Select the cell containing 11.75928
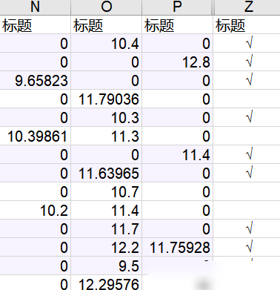 177,247
